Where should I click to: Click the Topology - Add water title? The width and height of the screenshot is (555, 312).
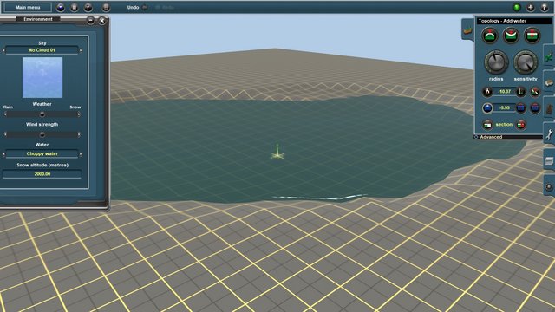(502, 21)
